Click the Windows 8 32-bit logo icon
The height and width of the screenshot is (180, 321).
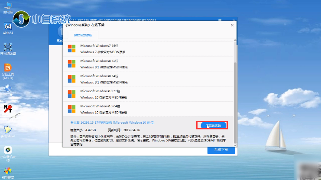(x=71, y=64)
